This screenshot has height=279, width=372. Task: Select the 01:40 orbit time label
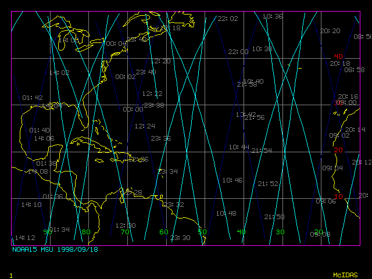(40, 130)
